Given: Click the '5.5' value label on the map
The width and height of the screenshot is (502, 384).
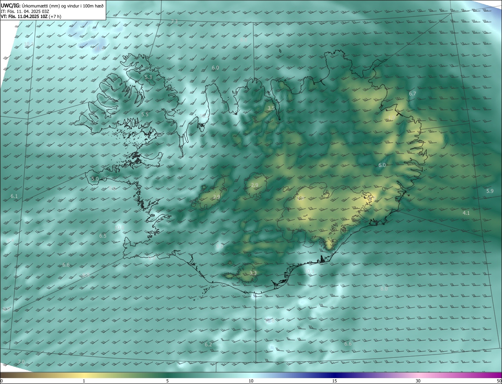Looking at the screenshot, I should [145, 114].
